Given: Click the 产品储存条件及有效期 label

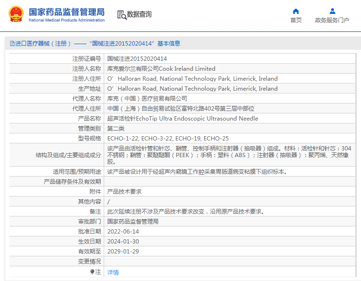Looking at the screenshot, I should point(72,181).
